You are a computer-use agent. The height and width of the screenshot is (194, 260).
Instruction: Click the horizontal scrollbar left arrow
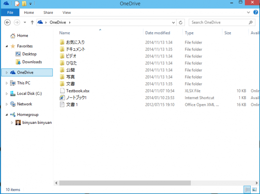point(56,183)
